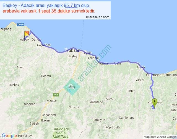Click the E97 highway shield
This screenshot has height=139, width=177.
point(56,95)
